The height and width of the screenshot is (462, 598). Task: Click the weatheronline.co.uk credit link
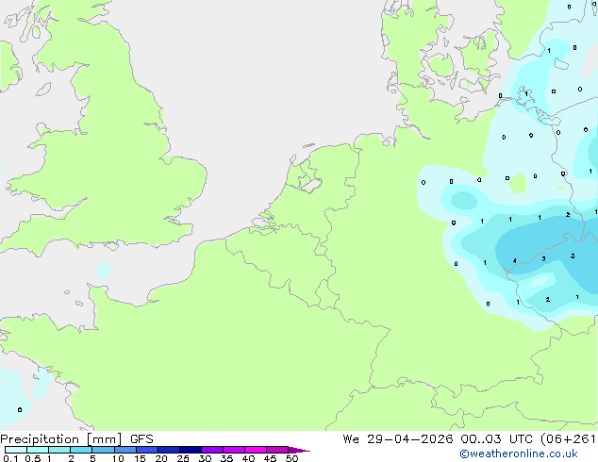[x=519, y=454]
